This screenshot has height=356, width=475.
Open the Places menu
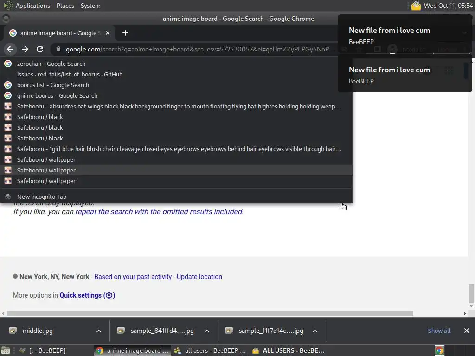(65, 6)
